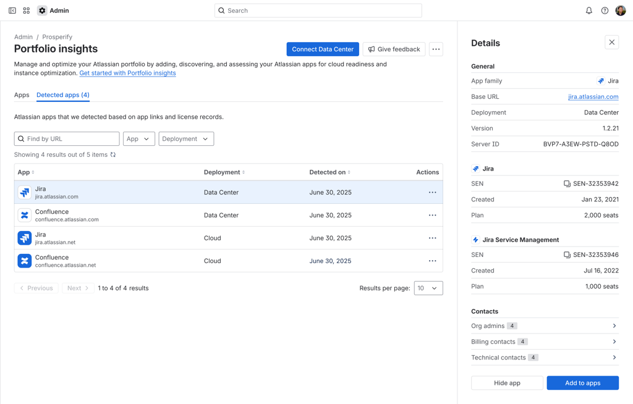633x404 pixels.
Task: Select the Detected apps (4) tab
Action: 63,95
